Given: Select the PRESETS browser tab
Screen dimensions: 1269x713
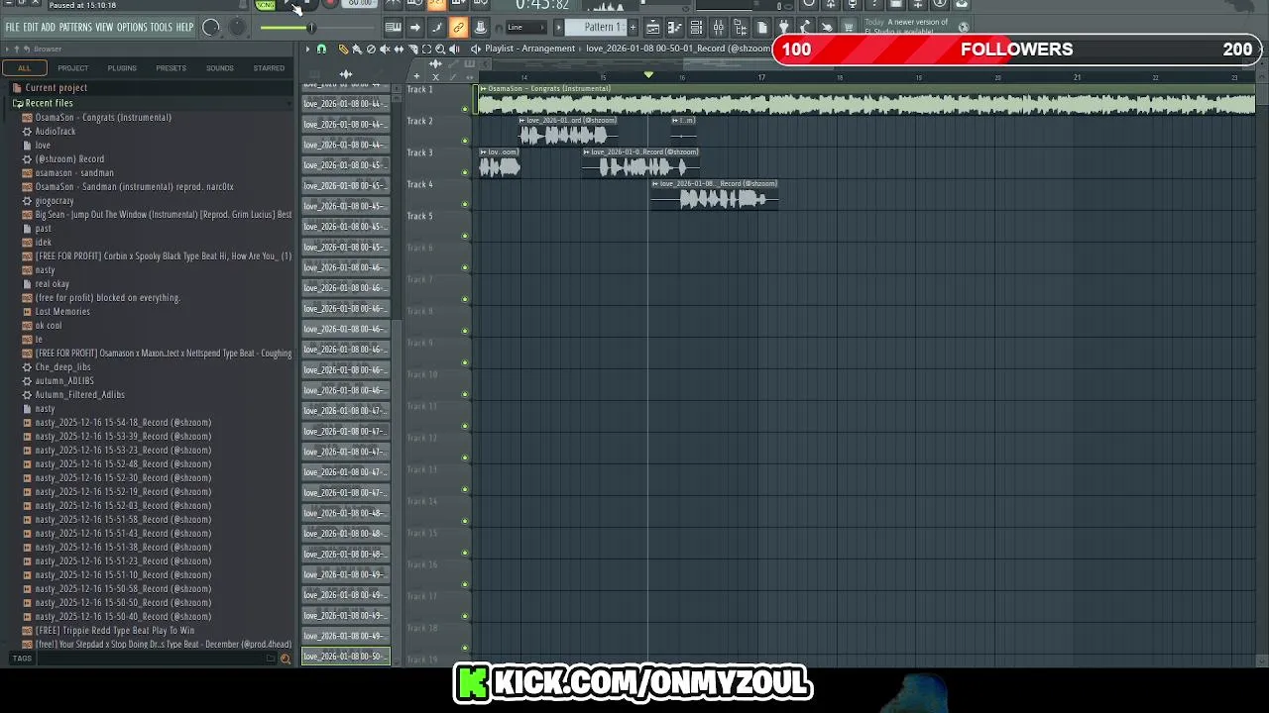Looking at the screenshot, I should point(171,68).
